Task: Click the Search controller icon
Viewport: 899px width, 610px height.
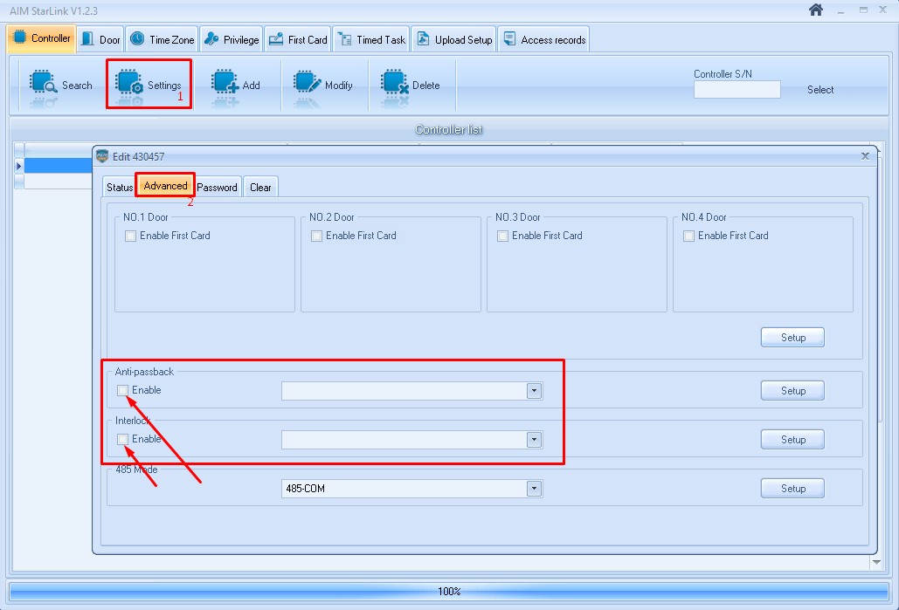Action: click(x=43, y=83)
